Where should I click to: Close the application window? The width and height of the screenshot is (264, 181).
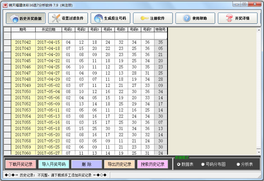click(255, 4)
